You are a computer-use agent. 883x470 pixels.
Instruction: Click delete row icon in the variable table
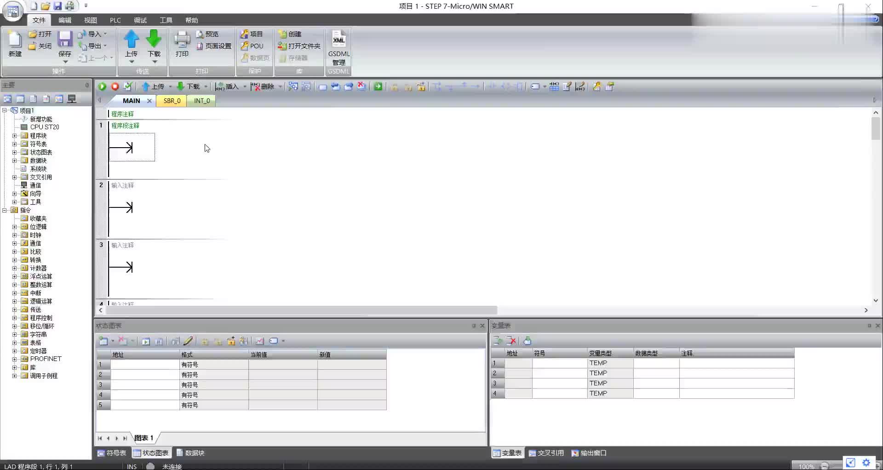pyautogui.click(x=511, y=341)
